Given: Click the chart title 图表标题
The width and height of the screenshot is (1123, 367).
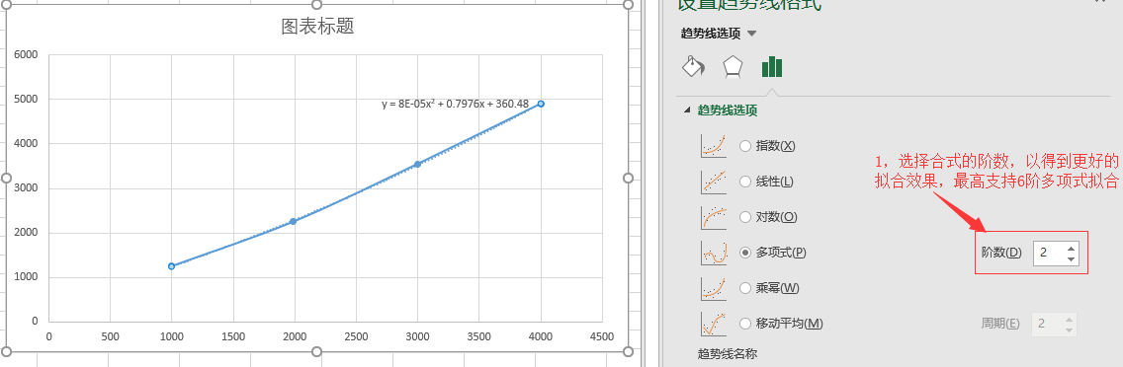Looking at the screenshot, I should [318, 27].
